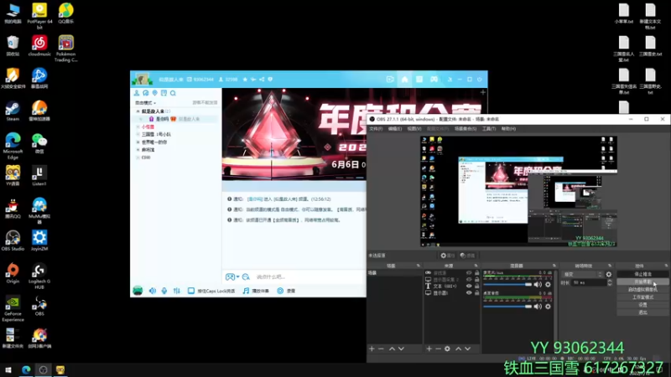Open YY channel search magnifier icon
671x377 pixels.
(x=173, y=93)
